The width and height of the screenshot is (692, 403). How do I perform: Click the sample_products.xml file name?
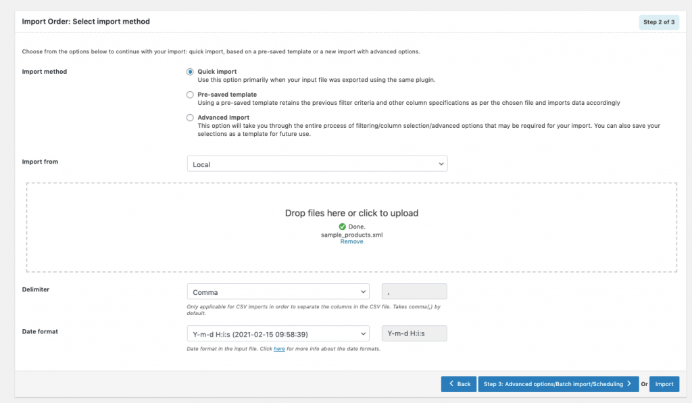point(351,235)
